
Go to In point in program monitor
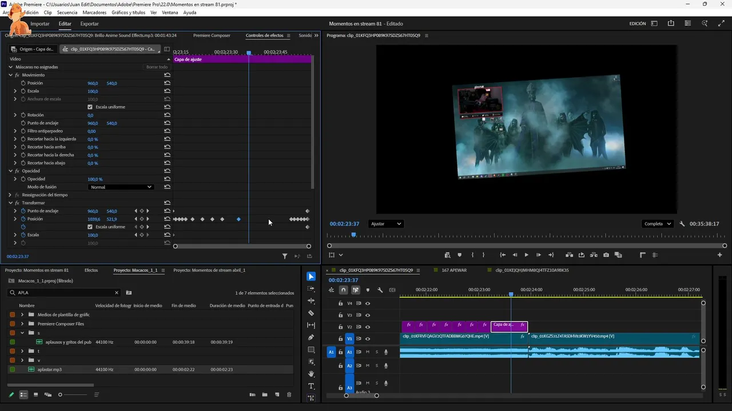click(502, 255)
